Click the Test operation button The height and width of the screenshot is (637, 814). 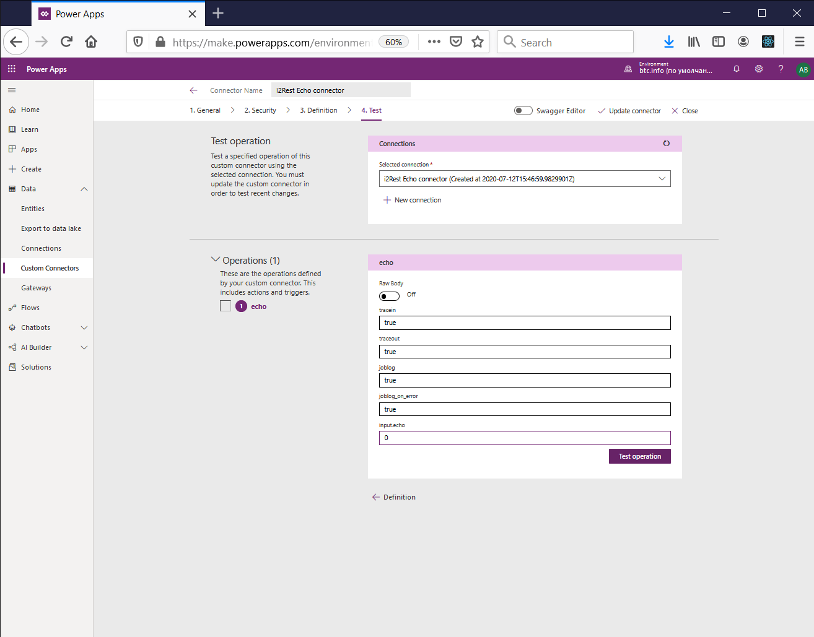point(640,456)
